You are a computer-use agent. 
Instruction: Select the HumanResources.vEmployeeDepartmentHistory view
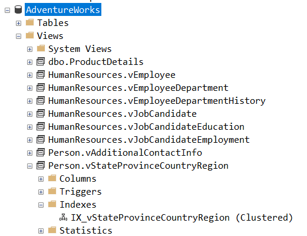(x=157, y=101)
